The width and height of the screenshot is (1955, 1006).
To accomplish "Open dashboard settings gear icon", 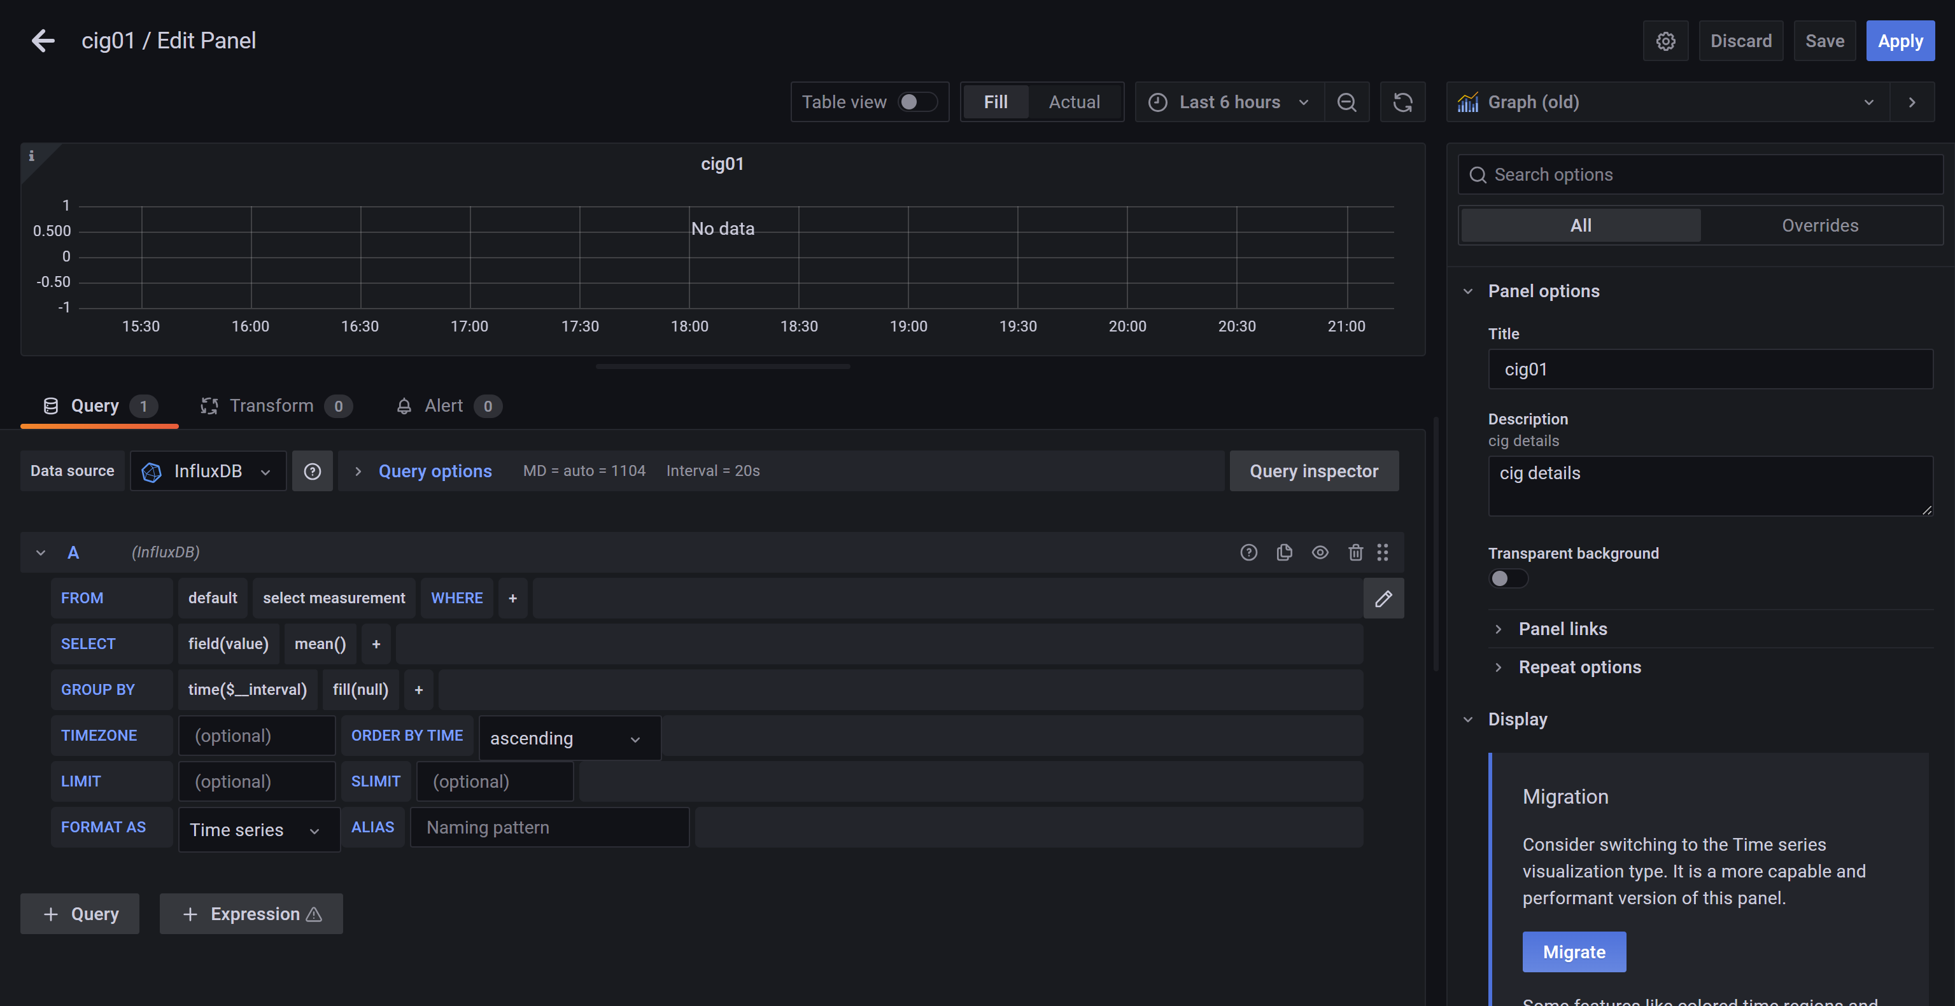I will [x=1665, y=41].
